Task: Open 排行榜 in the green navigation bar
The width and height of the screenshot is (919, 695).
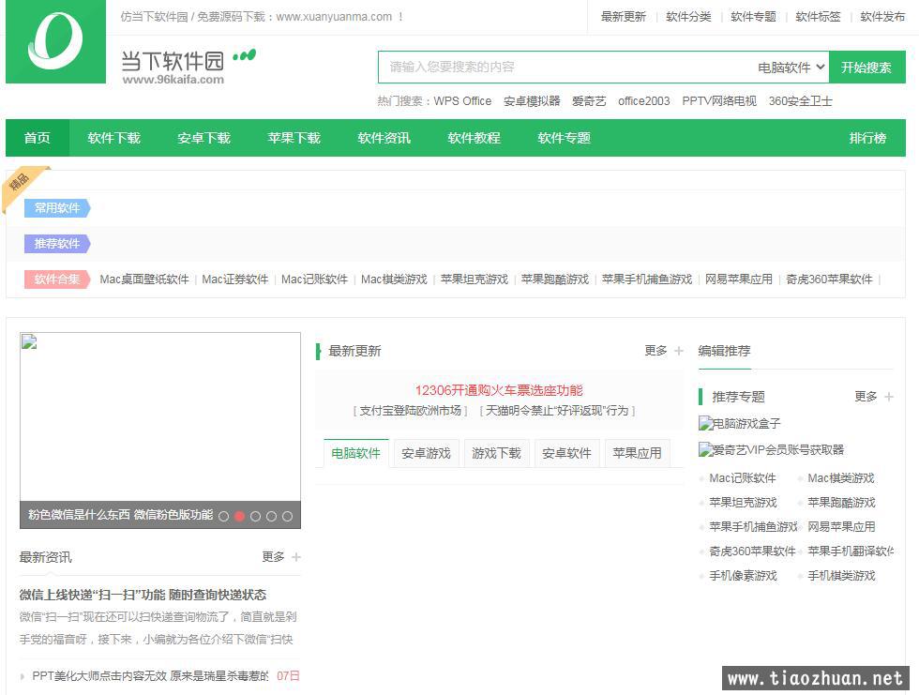Action: [x=867, y=138]
